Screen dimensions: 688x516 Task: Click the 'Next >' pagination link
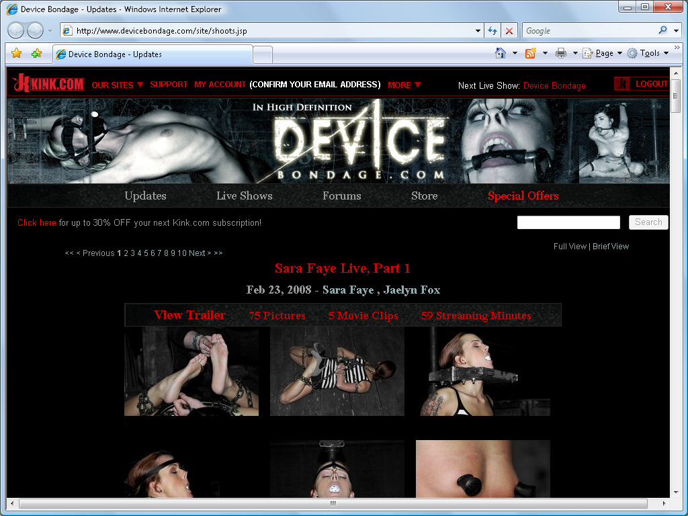tap(200, 253)
